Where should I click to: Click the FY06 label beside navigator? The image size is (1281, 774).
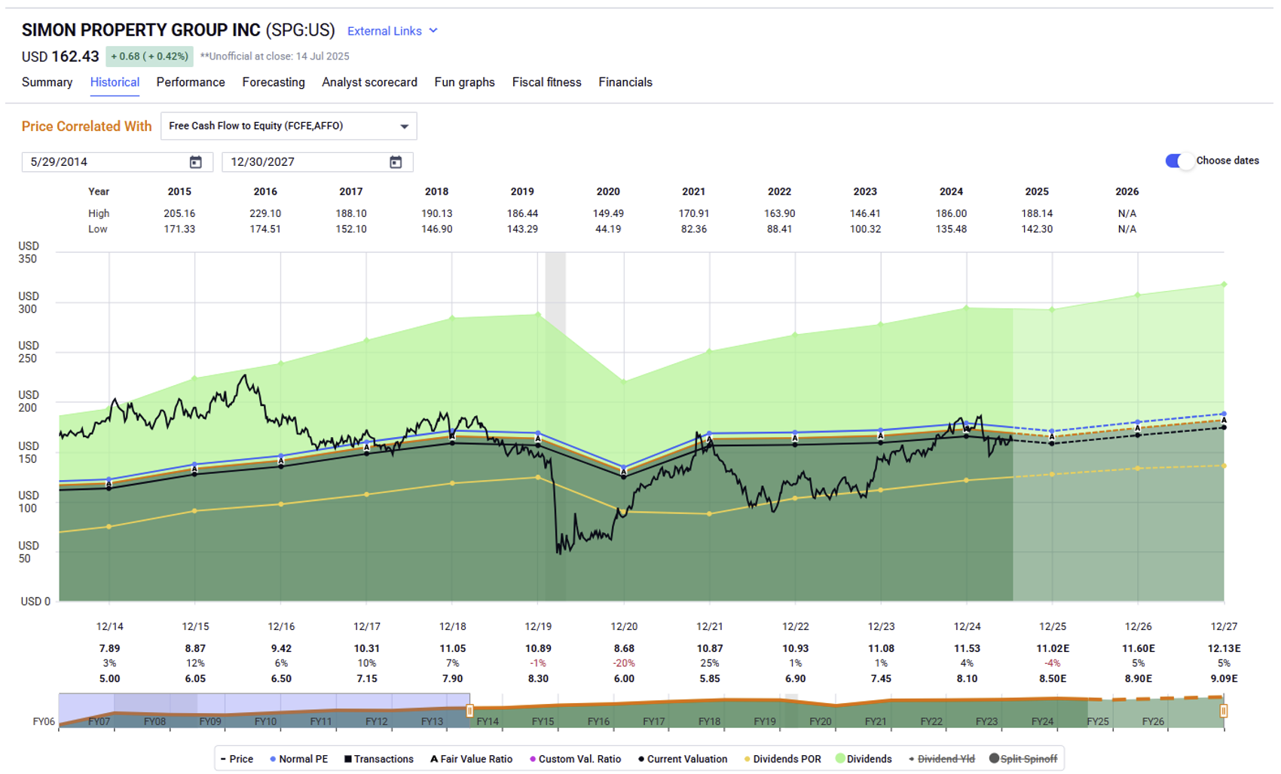pyautogui.click(x=44, y=721)
